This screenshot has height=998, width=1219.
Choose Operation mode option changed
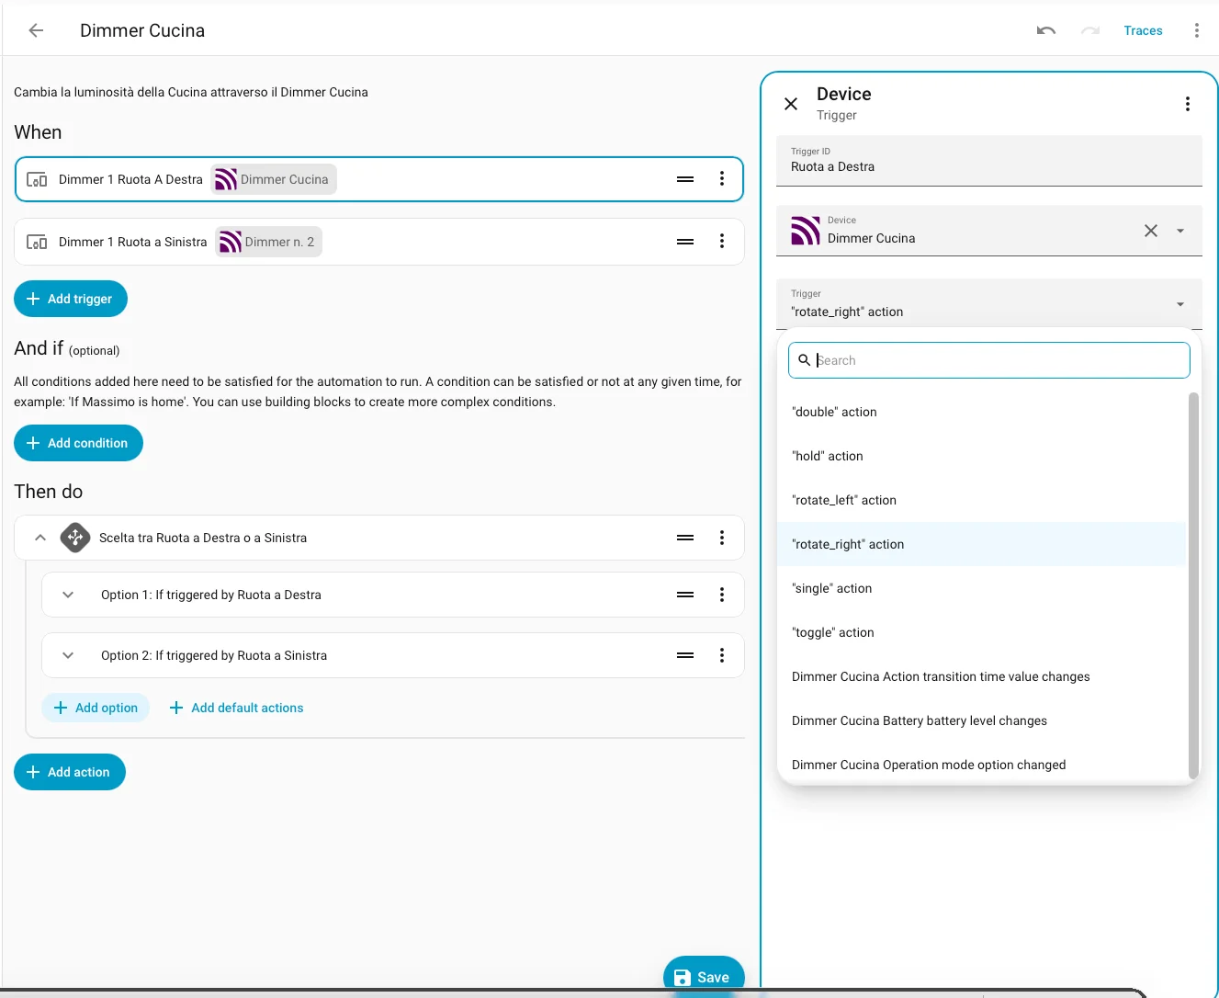[x=982, y=765]
